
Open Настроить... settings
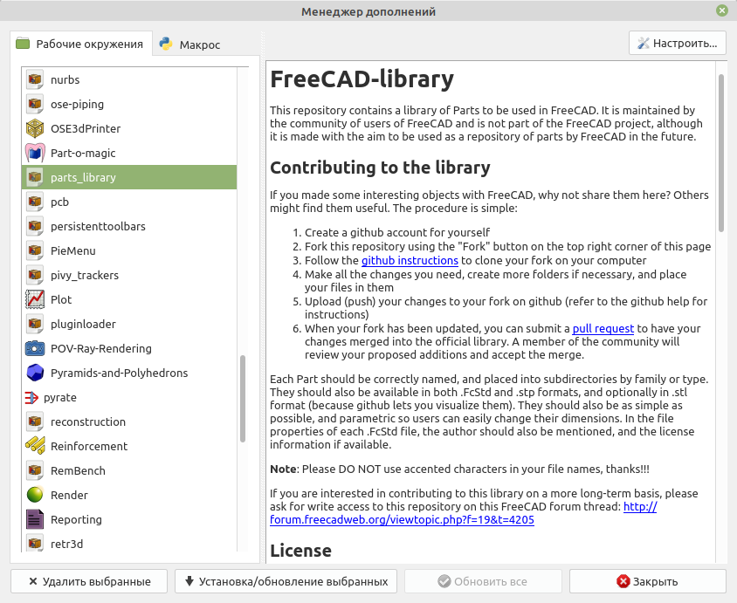coord(678,44)
